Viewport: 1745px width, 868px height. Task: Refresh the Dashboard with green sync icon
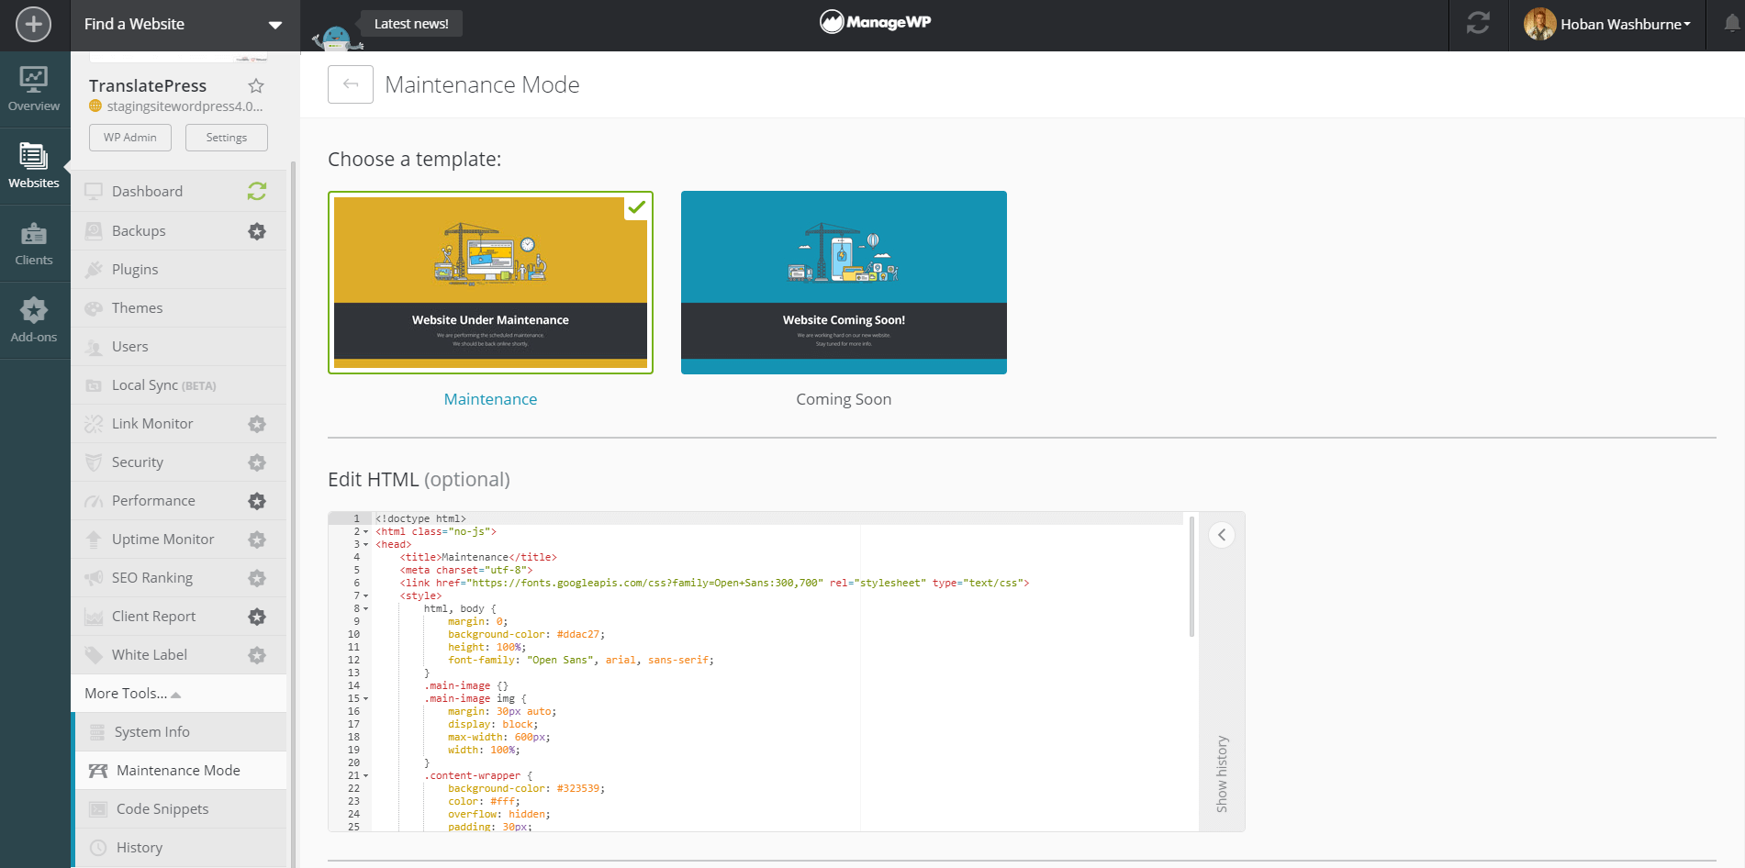click(257, 191)
